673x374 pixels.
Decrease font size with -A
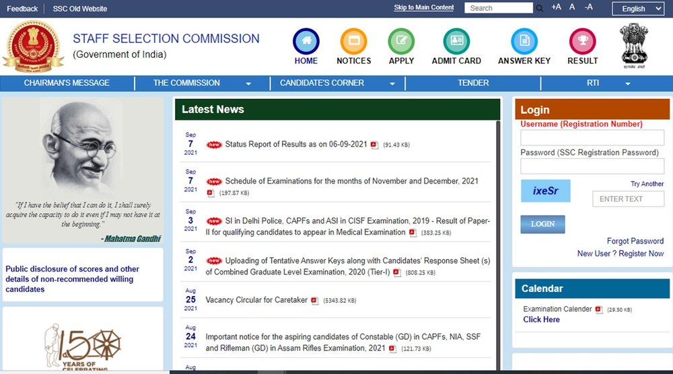pyautogui.click(x=589, y=7)
